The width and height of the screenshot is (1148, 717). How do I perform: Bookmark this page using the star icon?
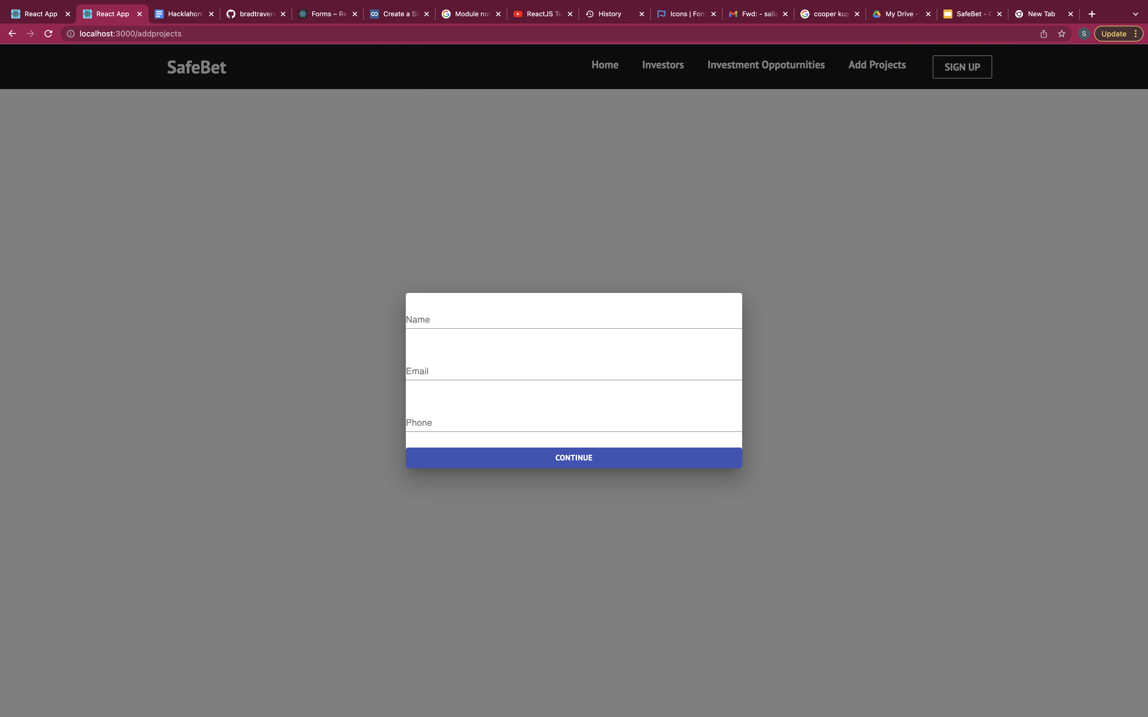pyautogui.click(x=1062, y=33)
